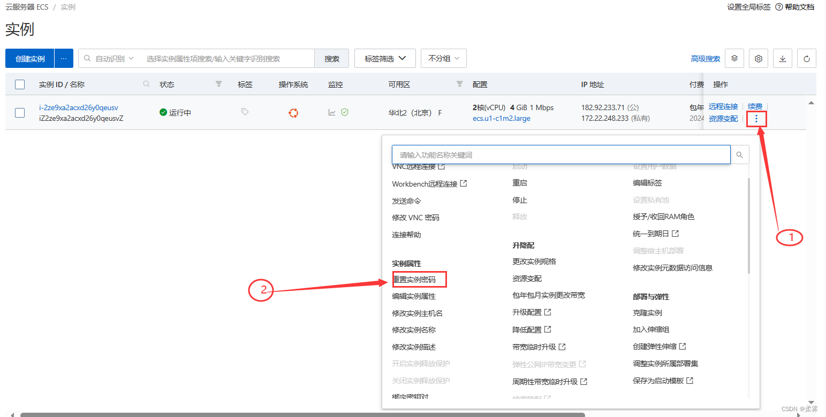Click the table scroll-up arrow at right edge
Viewport: 826px width, 417px height.
[x=811, y=103]
